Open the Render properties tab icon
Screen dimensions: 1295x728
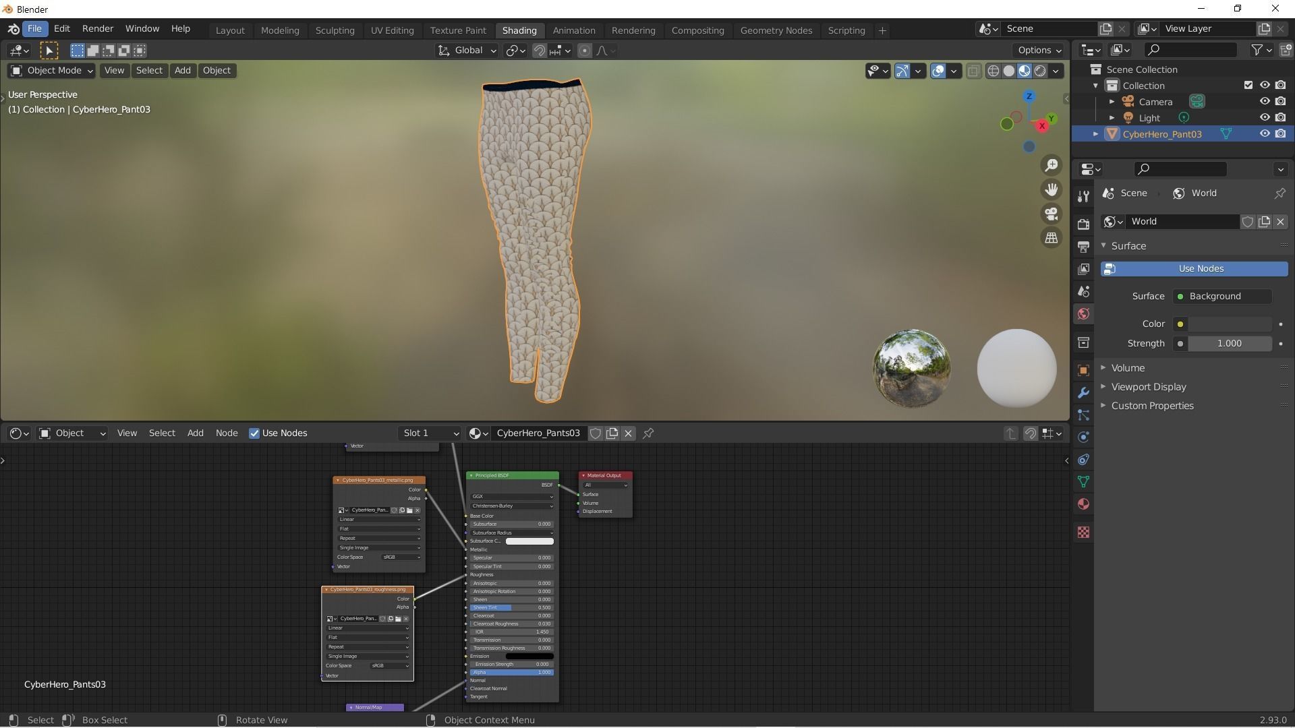(x=1083, y=224)
